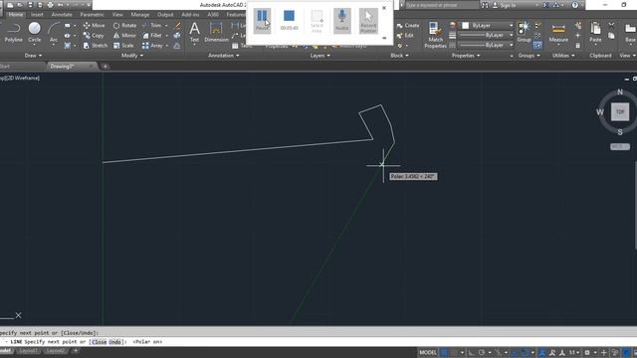
Task: Toggle polar tracking in status bar
Action: click(482, 352)
